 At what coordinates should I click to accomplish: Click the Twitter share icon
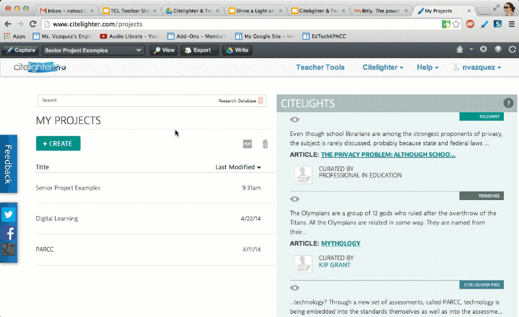tap(9, 215)
